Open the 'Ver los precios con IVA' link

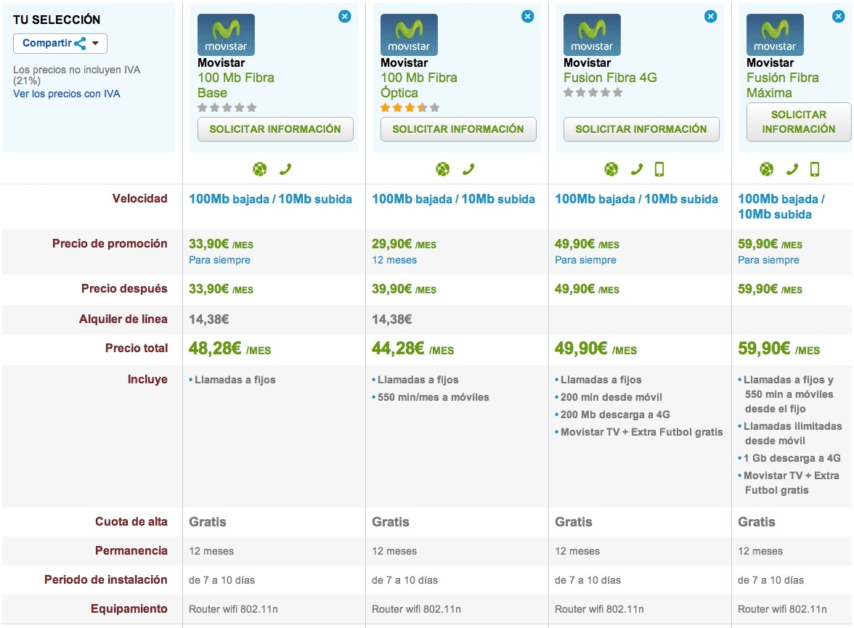point(67,94)
